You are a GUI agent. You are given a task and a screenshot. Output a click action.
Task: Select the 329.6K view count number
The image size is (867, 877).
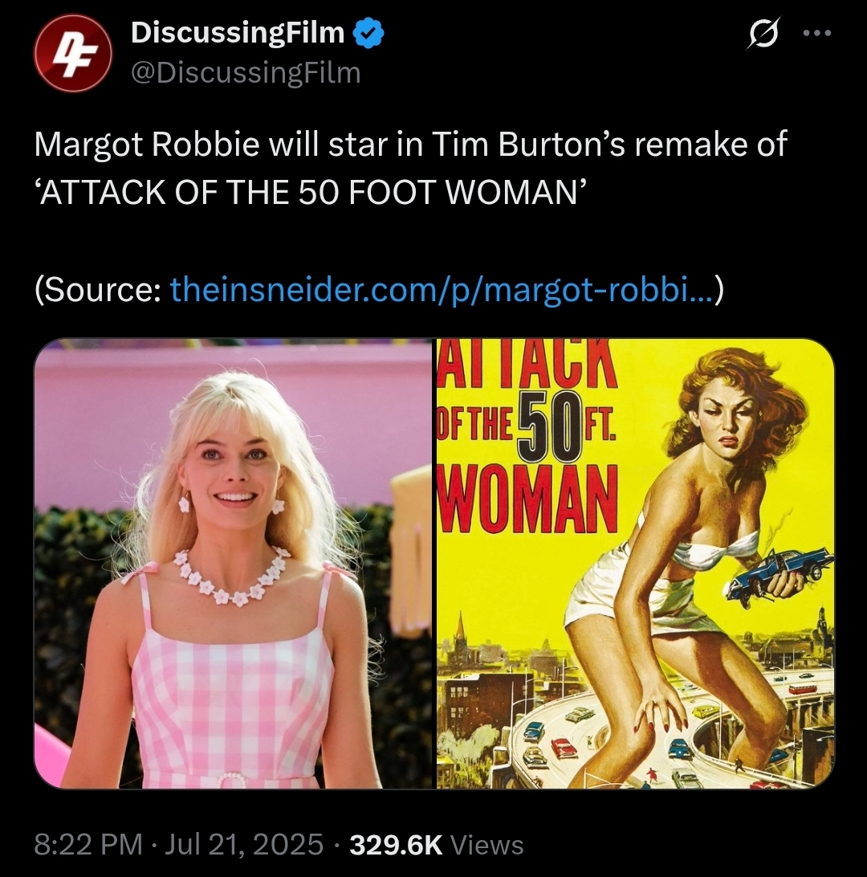click(396, 845)
